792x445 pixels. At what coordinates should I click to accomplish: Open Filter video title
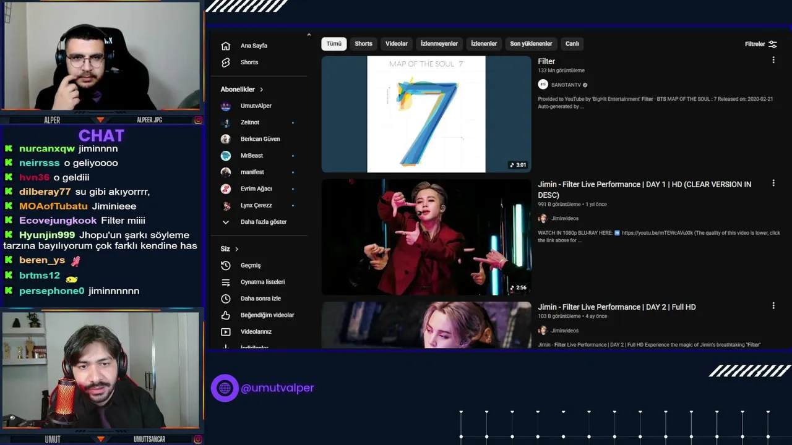pos(546,61)
